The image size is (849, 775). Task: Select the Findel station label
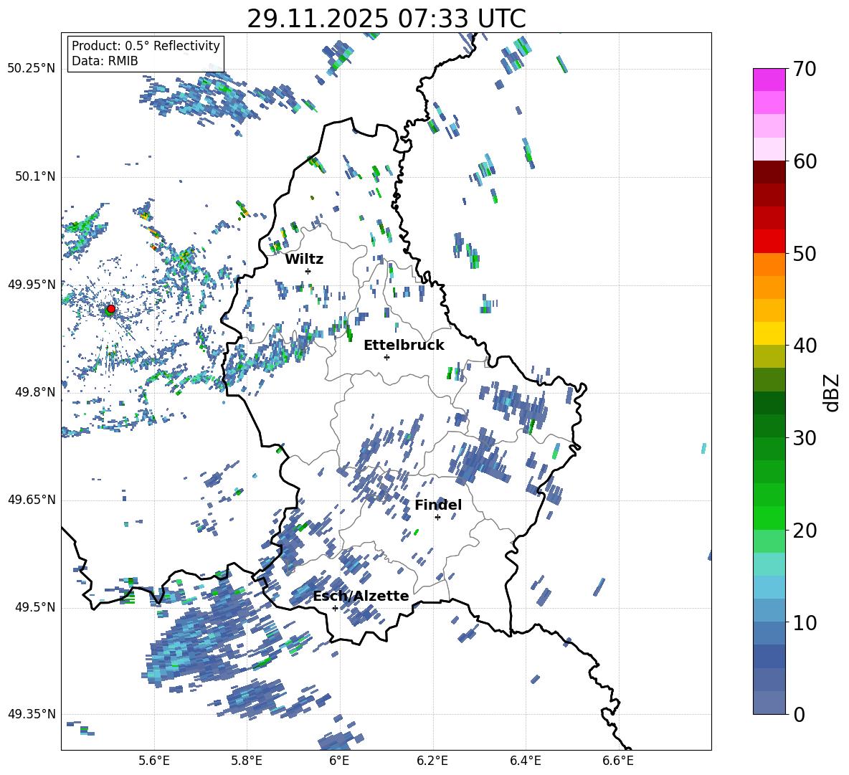coord(438,505)
